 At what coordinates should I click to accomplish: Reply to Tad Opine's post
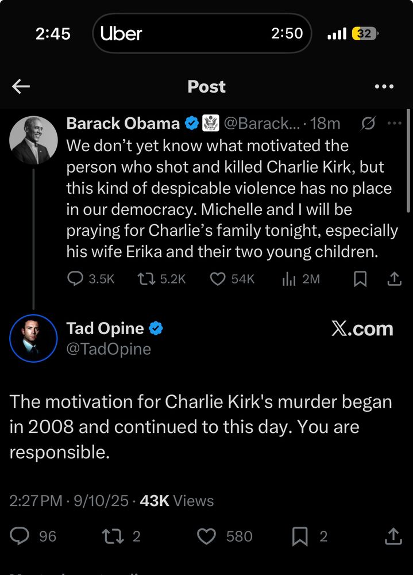(20, 536)
